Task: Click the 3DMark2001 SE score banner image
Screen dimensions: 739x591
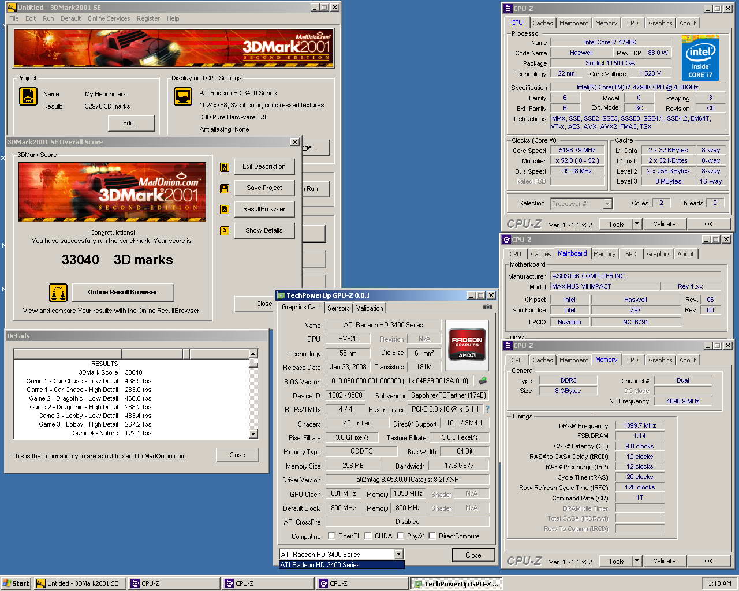Action: tap(112, 192)
